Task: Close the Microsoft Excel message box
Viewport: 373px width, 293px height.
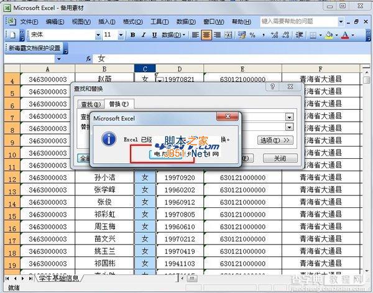Action: [x=228, y=116]
